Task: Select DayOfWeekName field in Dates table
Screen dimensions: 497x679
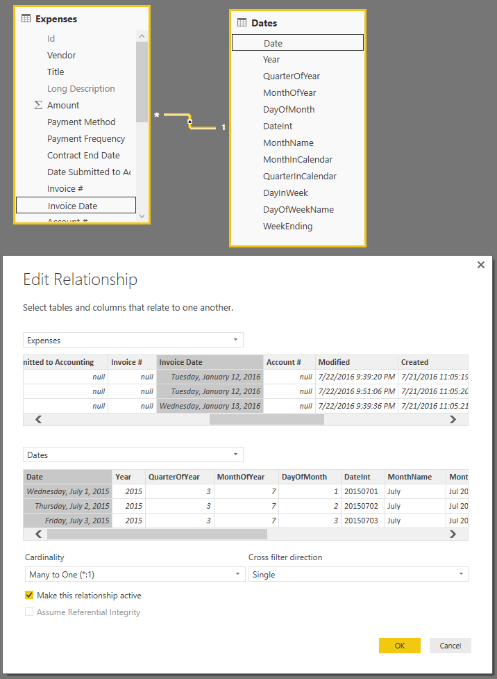Action: point(298,210)
